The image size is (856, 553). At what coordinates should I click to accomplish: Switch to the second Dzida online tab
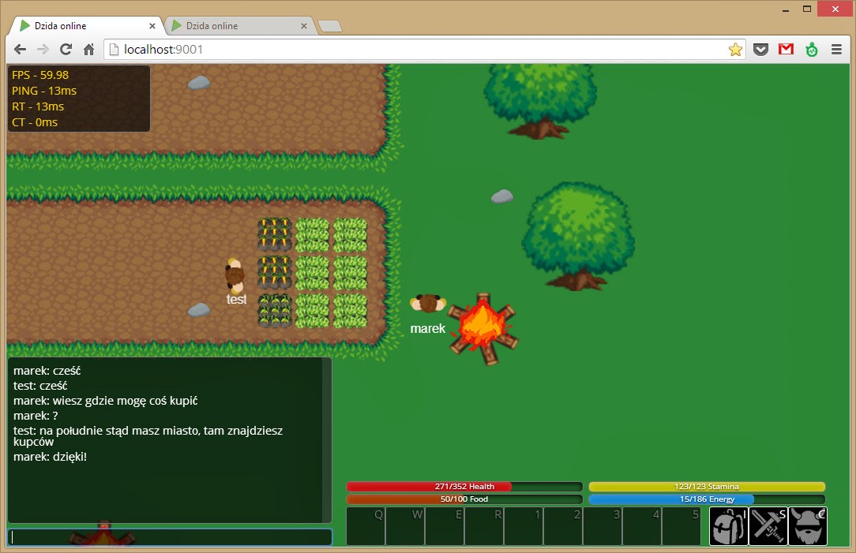tap(237, 26)
